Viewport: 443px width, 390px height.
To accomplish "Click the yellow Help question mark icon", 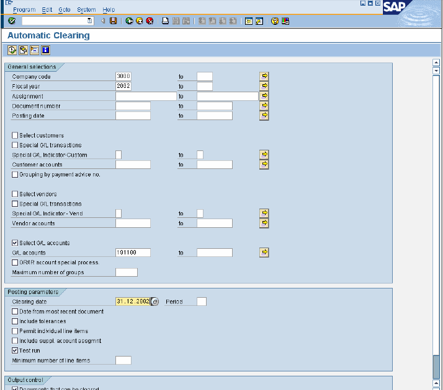I will [x=275, y=21].
